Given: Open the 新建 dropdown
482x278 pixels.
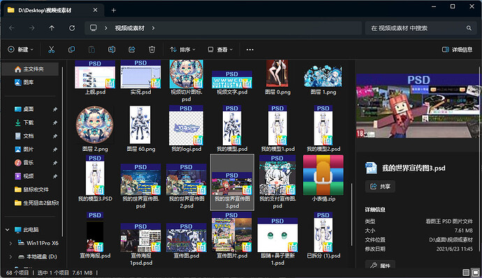Looking at the screenshot, I should [20, 50].
